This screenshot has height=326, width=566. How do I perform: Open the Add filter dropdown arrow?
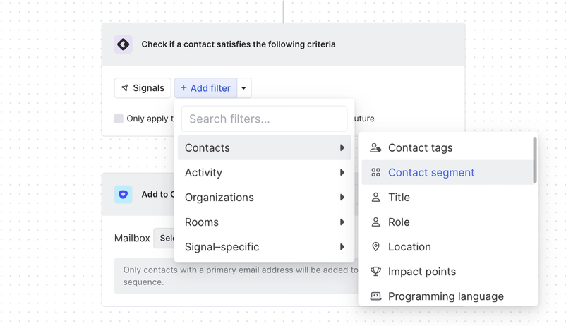pos(243,88)
